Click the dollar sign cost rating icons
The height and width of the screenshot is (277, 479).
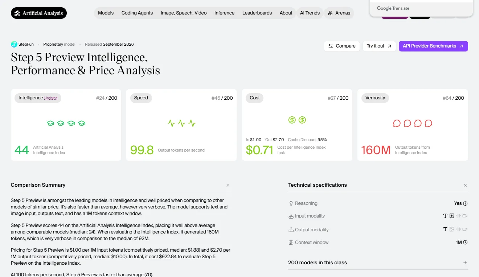pyautogui.click(x=297, y=120)
